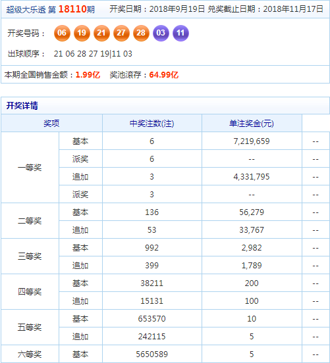Click the 中奖注数(注) column header
This screenshot has height=363, width=330.
pyautogui.click(x=152, y=123)
